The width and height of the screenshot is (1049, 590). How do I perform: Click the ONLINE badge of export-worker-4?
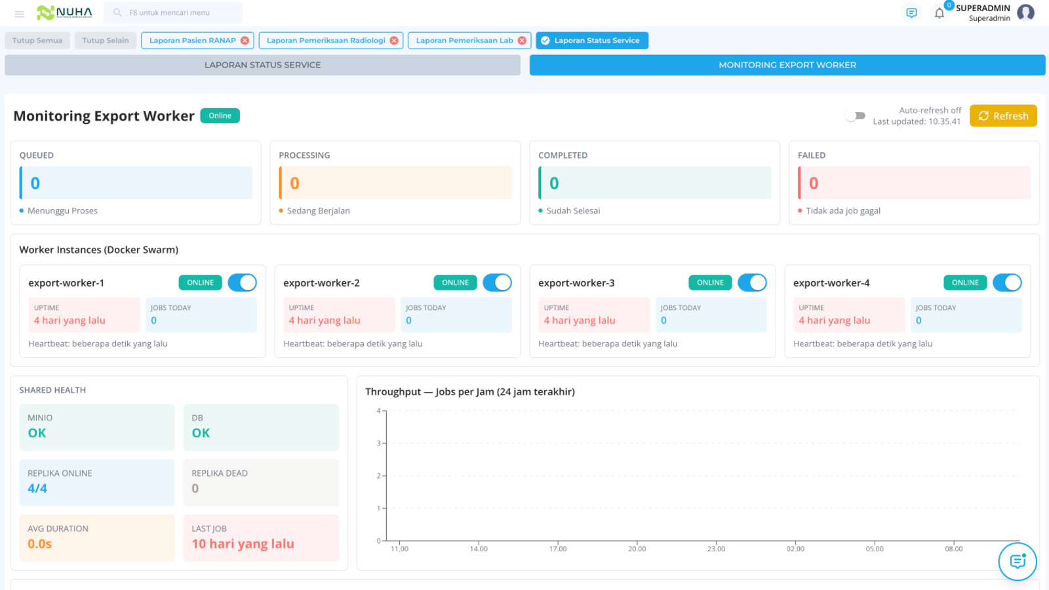pos(965,283)
